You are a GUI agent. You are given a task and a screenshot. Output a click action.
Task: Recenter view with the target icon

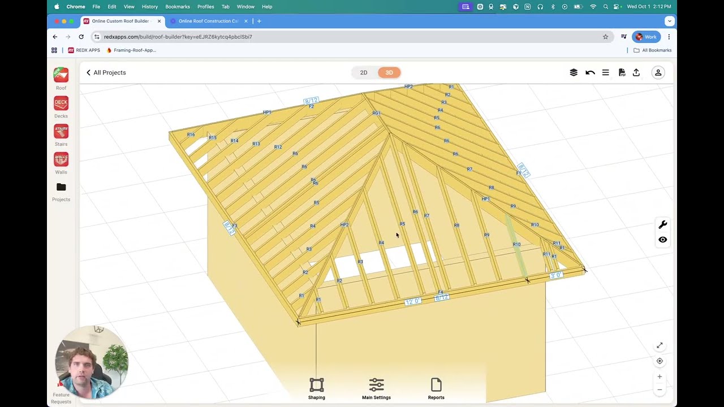[660, 361]
